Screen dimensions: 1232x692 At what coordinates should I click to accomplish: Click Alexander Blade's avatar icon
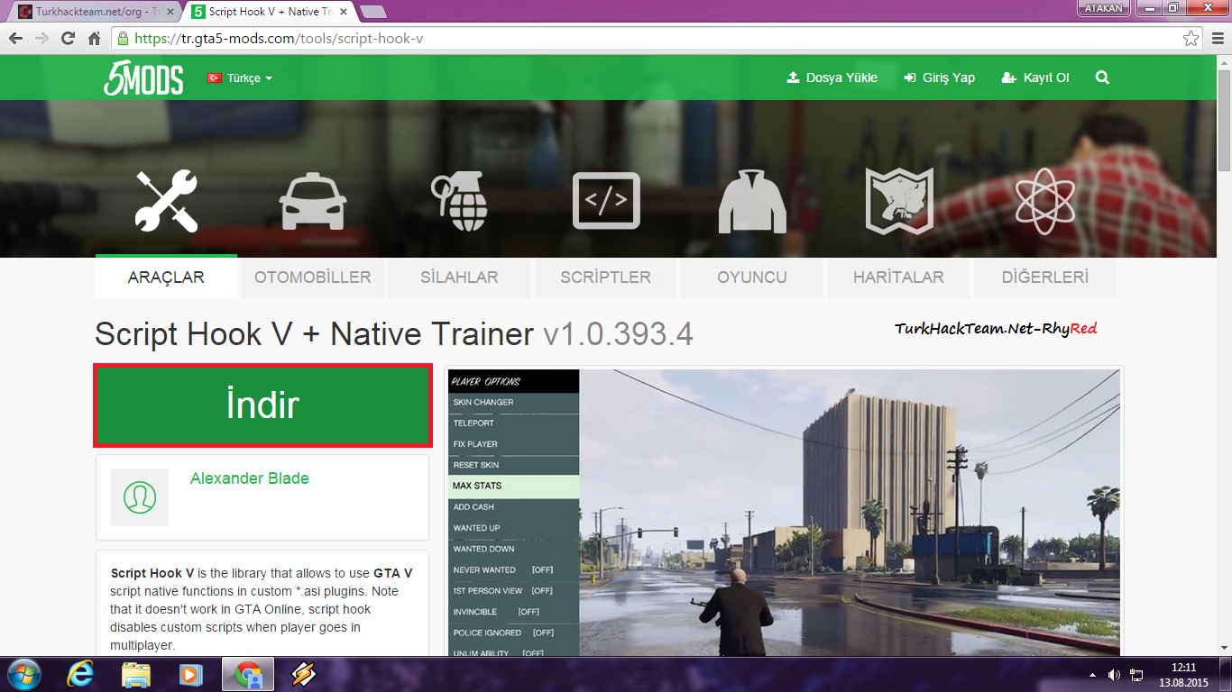140,497
